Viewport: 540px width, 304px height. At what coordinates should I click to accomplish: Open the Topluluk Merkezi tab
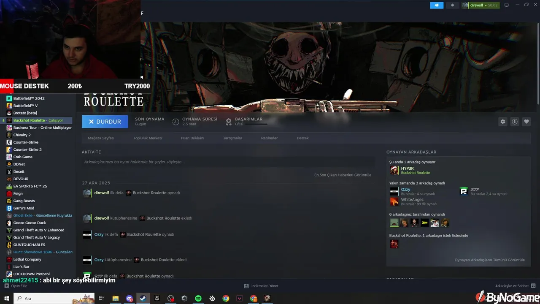point(148,138)
